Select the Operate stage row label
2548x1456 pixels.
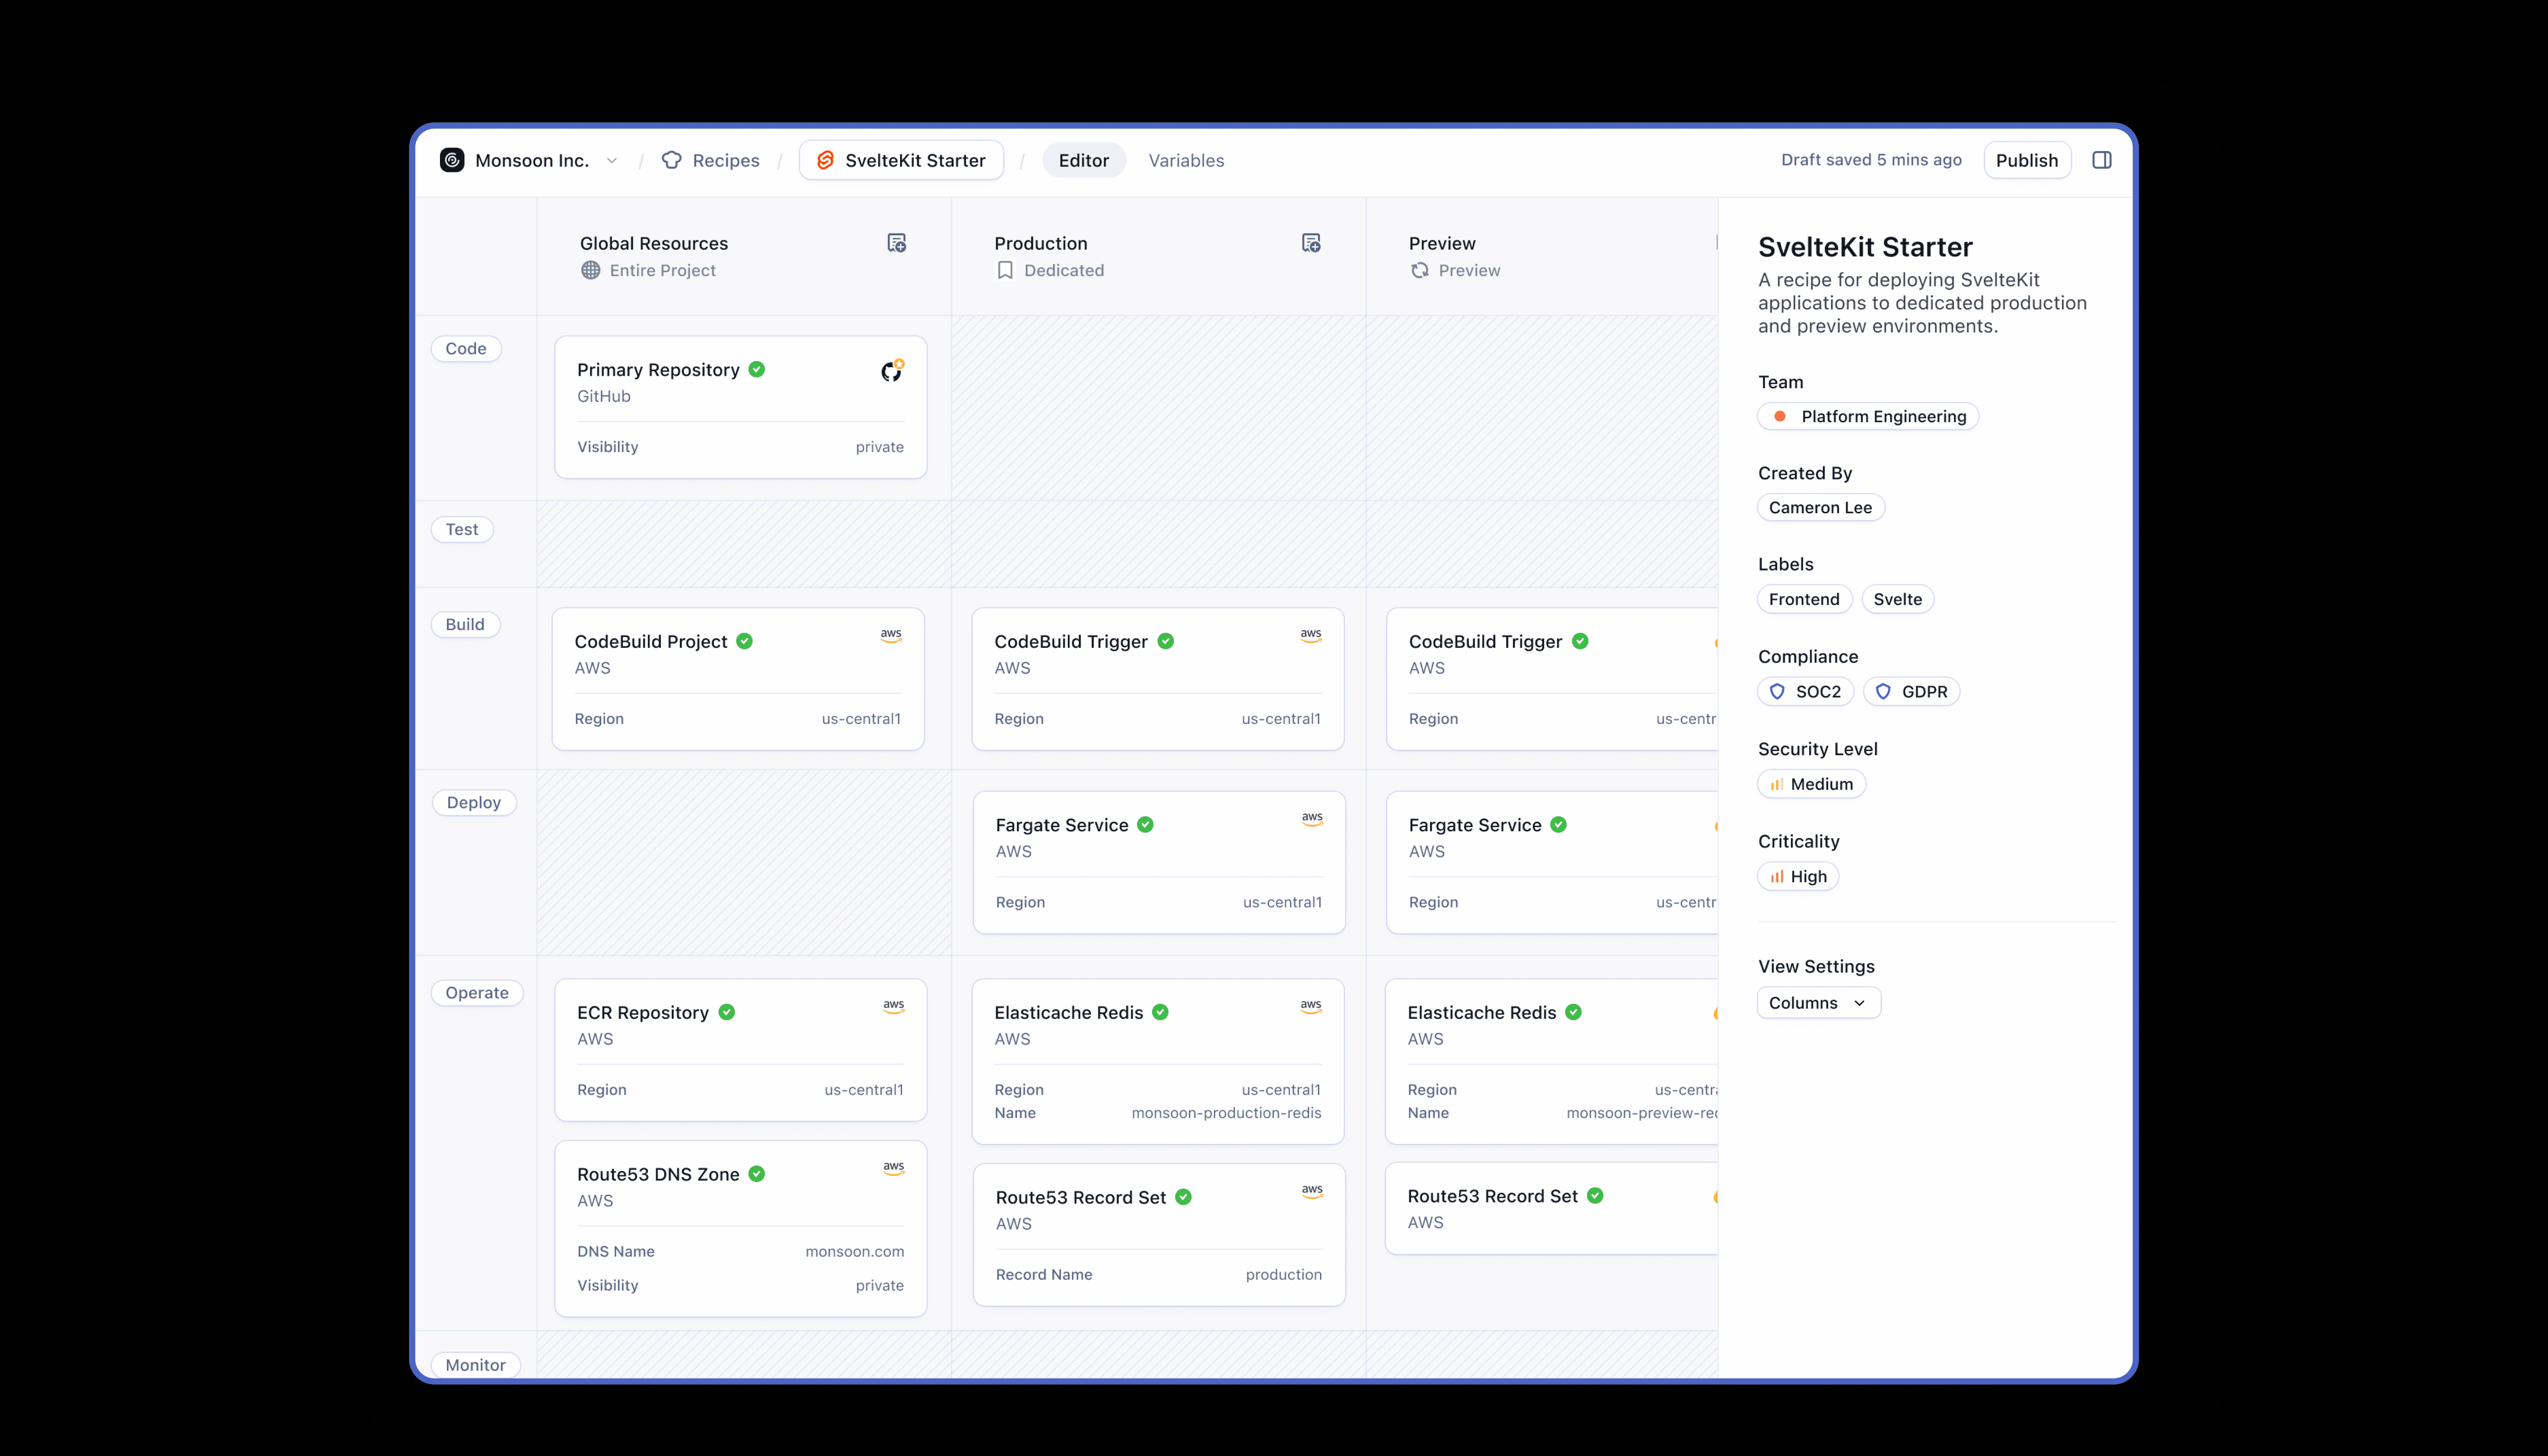[477, 993]
